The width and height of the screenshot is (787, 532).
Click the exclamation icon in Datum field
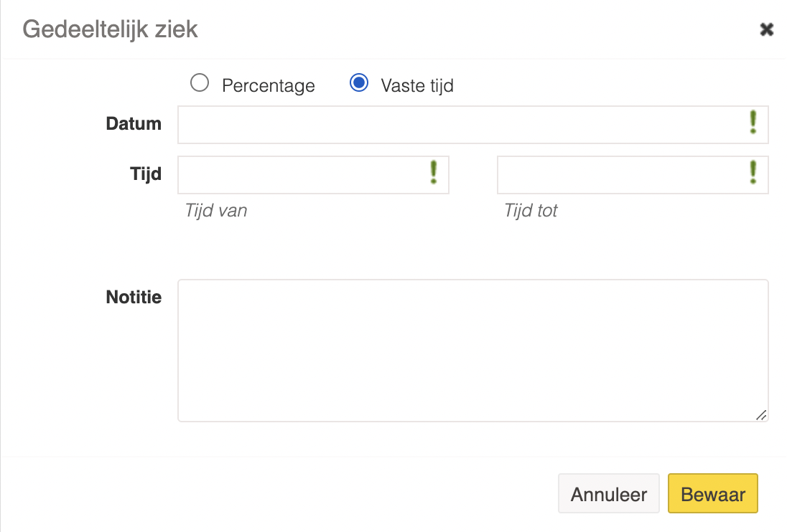pyautogui.click(x=753, y=122)
